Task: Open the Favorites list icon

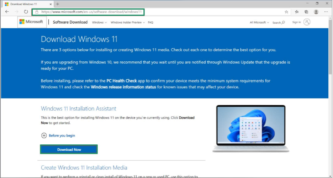Action: click(x=297, y=12)
